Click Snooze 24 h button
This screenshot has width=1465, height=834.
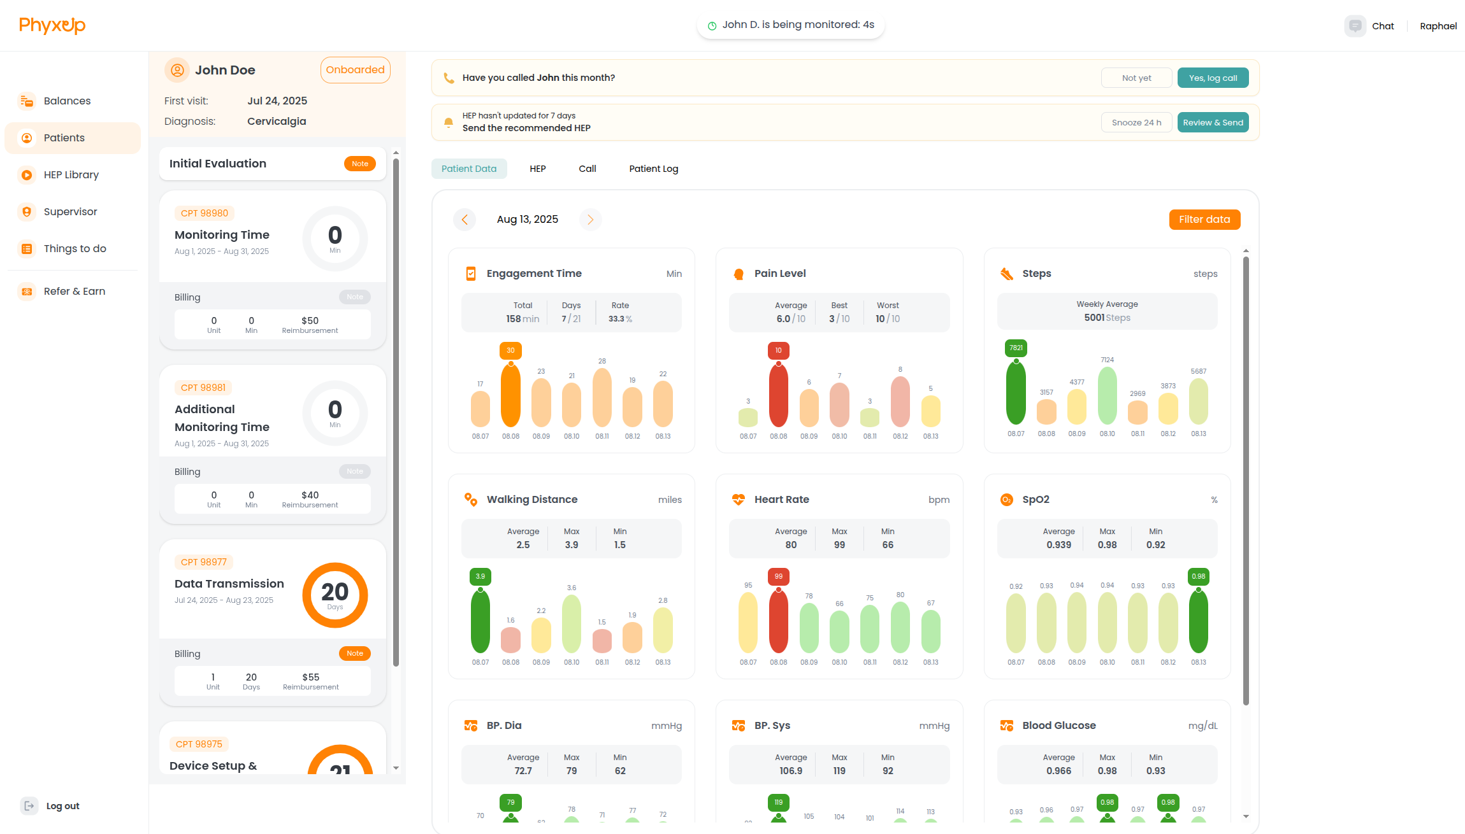tap(1137, 122)
